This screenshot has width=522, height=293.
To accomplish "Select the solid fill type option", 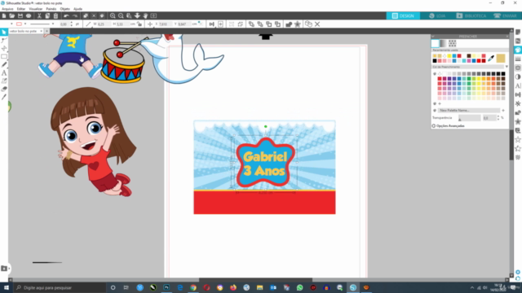I will [435, 43].
